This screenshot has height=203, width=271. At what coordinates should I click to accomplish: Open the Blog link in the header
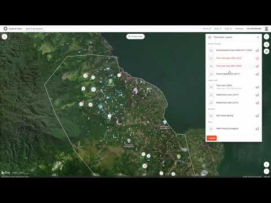[x=218, y=29]
